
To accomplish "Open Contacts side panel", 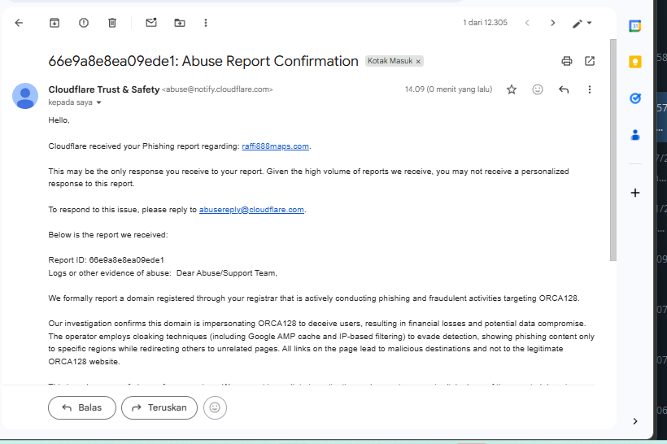I will click(x=635, y=135).
